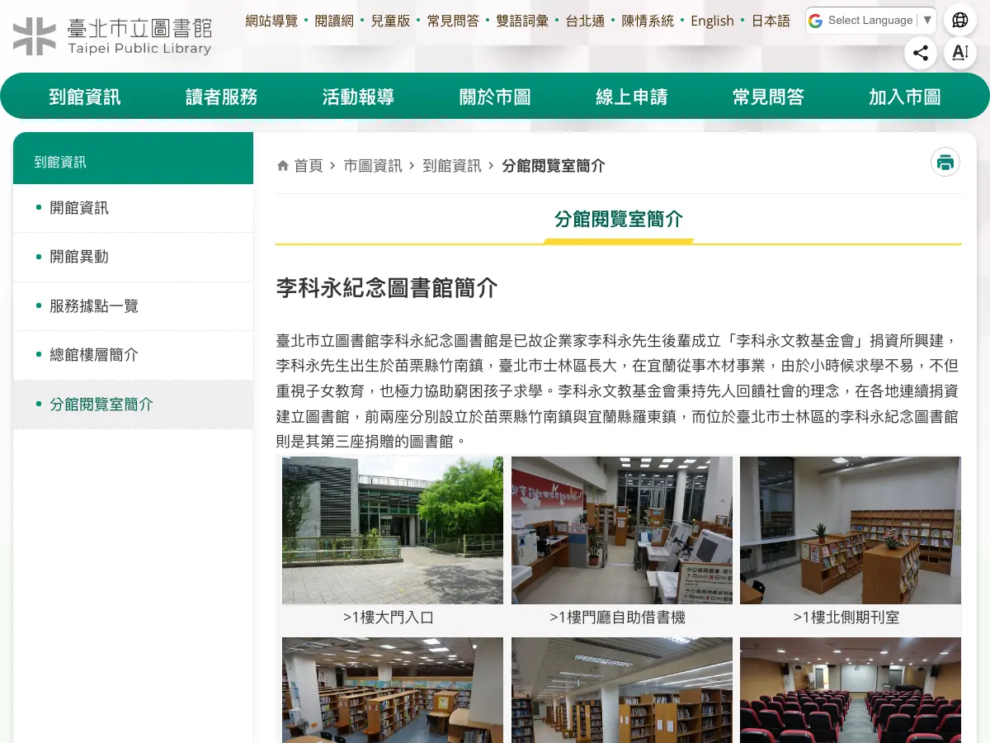Viewport: 990px width, 743px height.
Task: Open 線上申請 main menu
Action: (632, 97)
